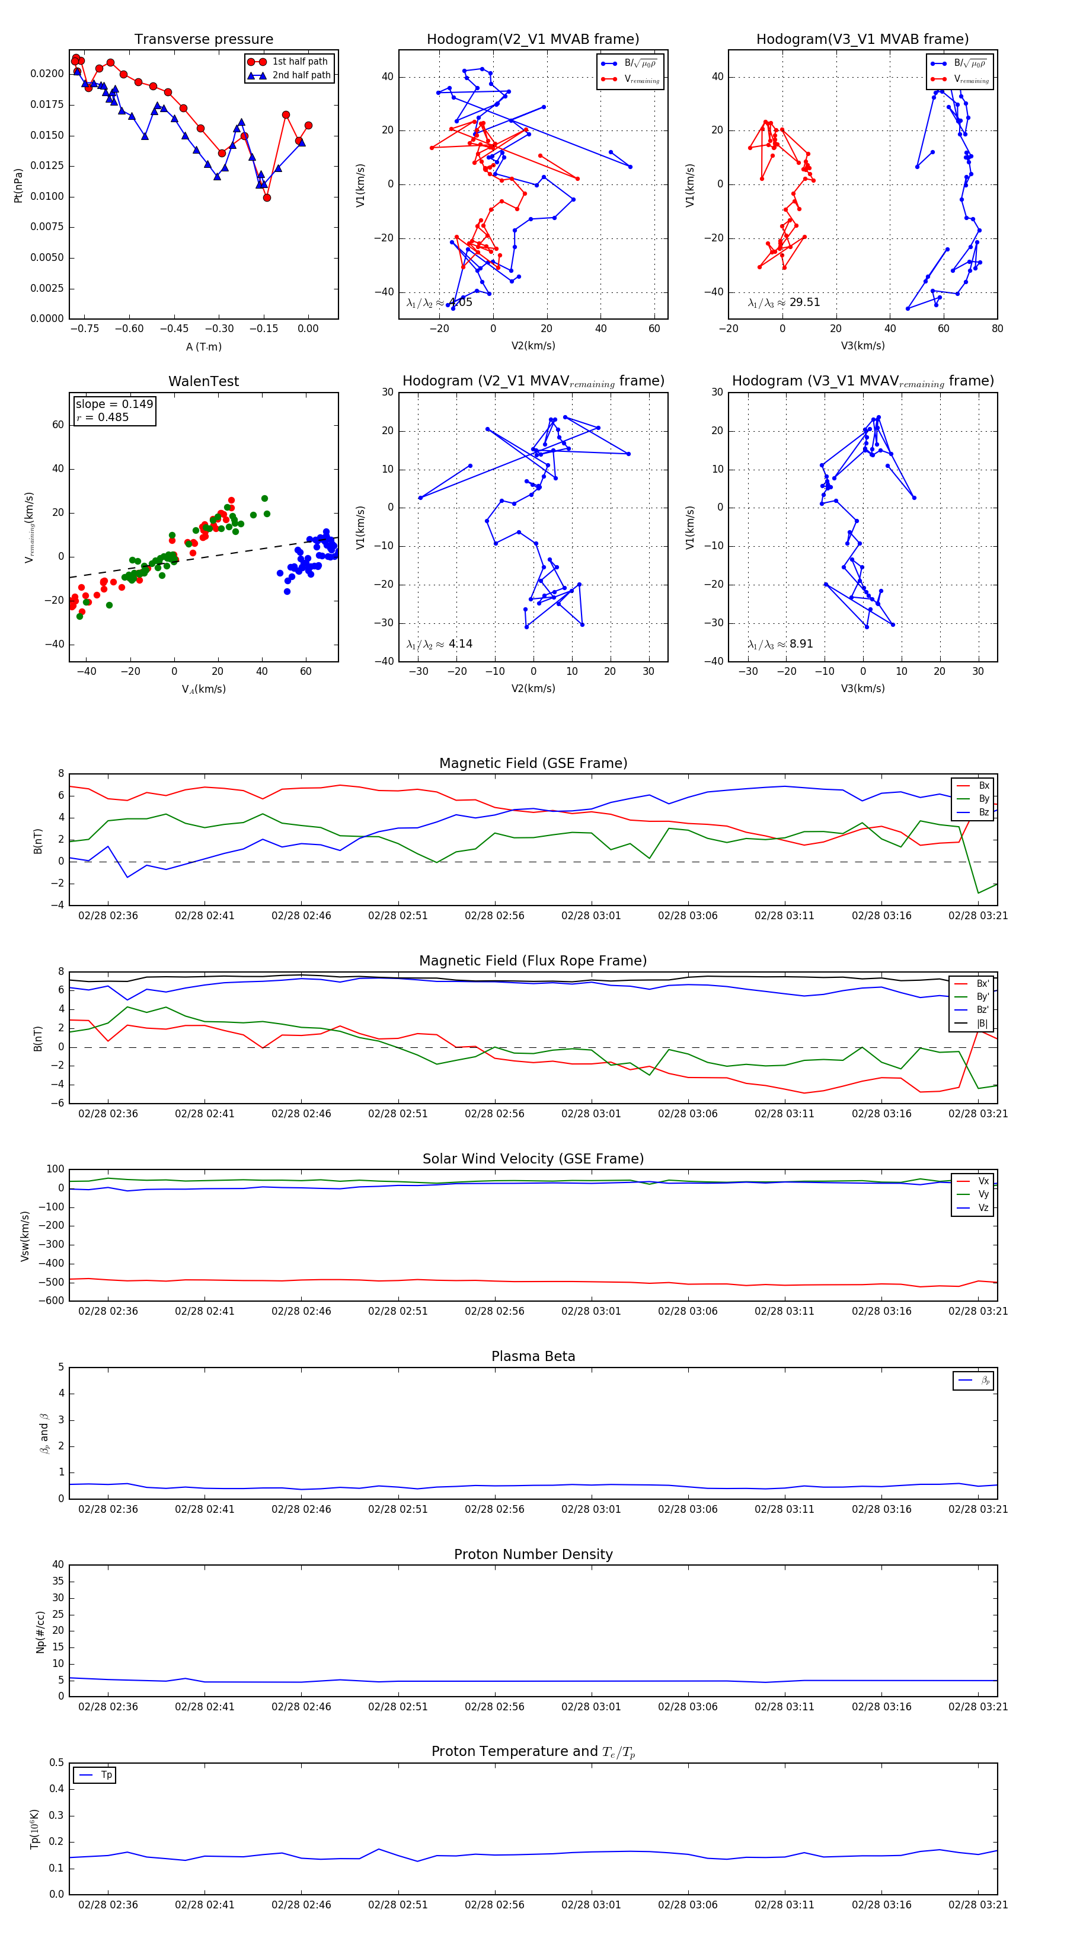
Task: Select the eigenvalue ratio annotation reading 29.51
Action: point(784,302)
